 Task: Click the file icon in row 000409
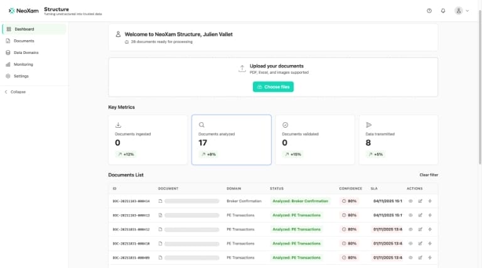(160, 257)
